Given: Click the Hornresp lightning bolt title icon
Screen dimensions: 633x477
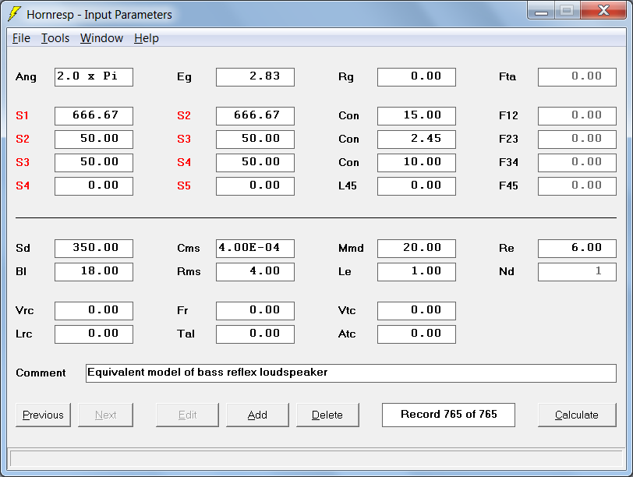Looking at the screenshot, I should pos(14,13).
